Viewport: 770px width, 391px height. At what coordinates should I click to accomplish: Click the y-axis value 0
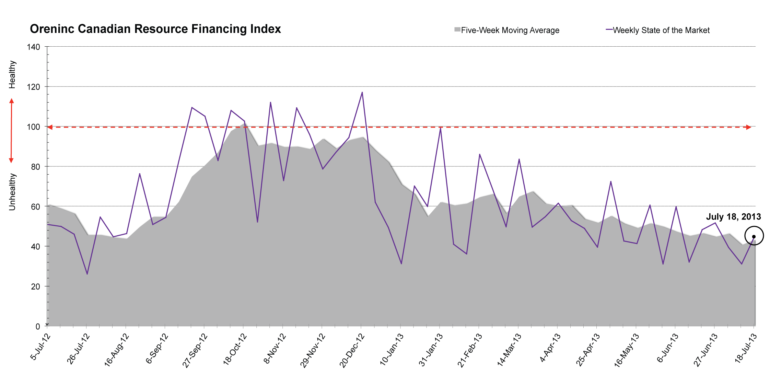point(38,327)
